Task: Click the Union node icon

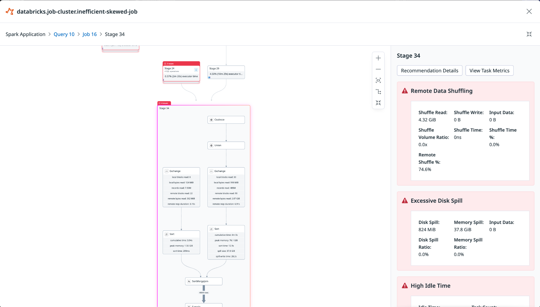Action: click(211, 145)
